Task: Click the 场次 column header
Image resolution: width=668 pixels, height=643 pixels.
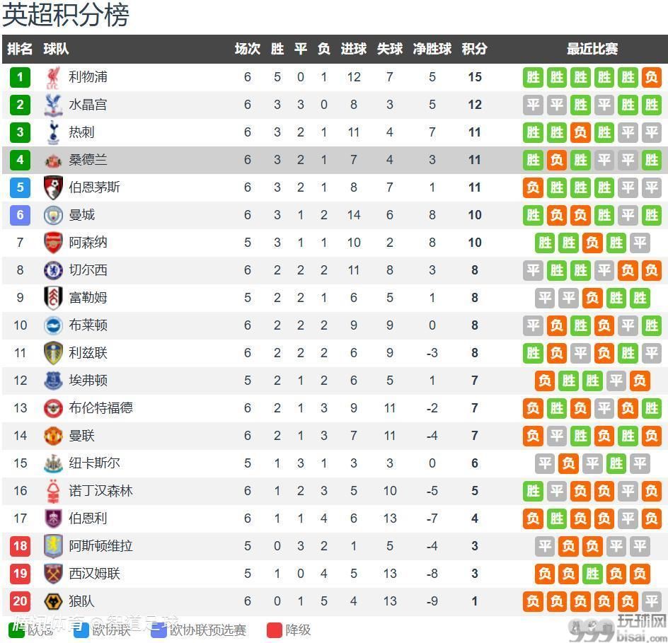Action: tap(248, 49)
